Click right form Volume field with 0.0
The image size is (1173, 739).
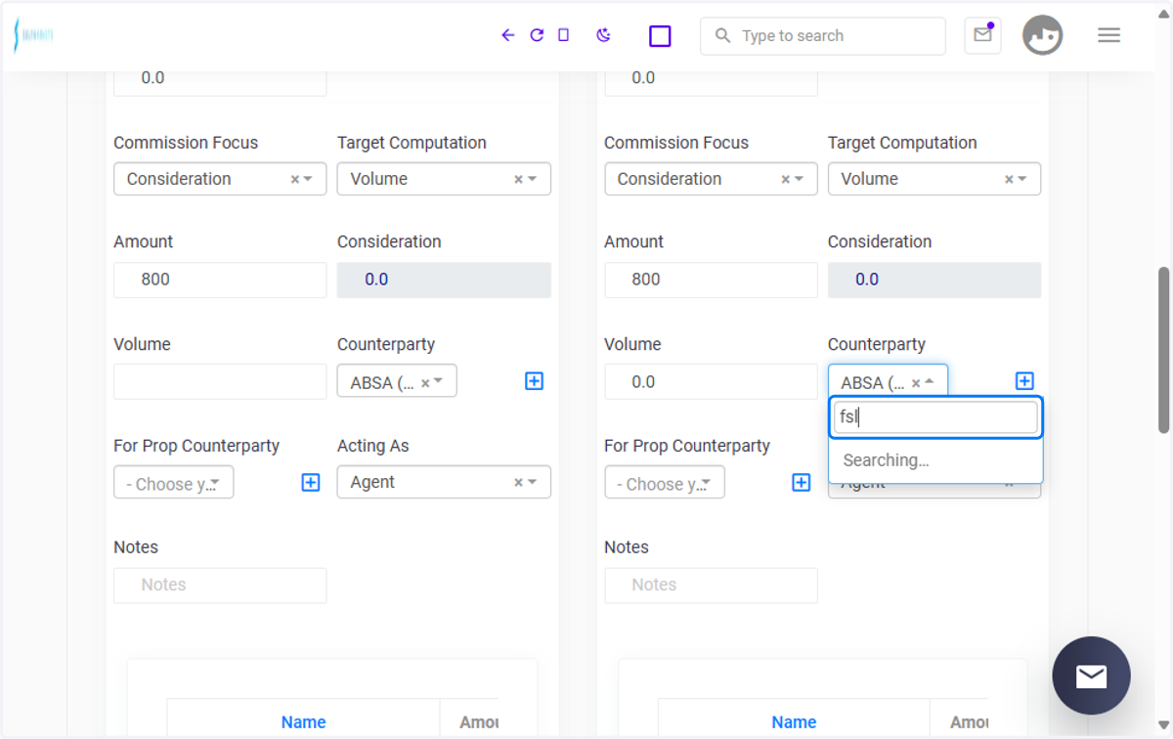[x=711, y=381]
